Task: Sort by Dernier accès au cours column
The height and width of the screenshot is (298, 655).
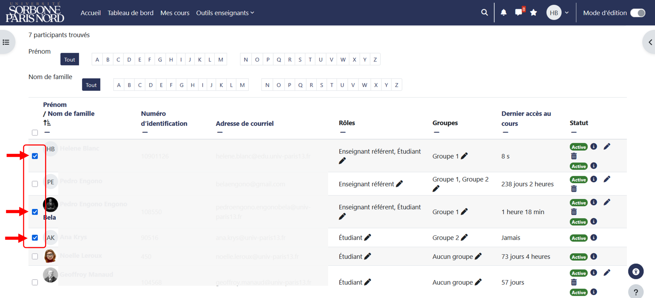Action: pos(526,118)
